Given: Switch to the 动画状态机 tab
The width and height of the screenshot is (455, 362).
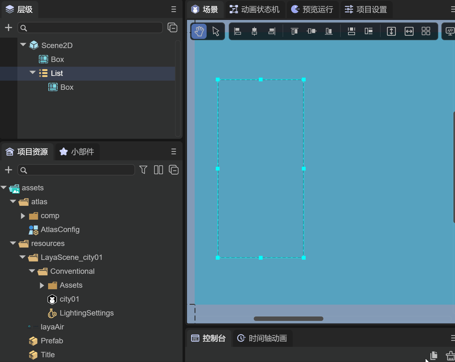Looking at the screenshot, I should pos(255,9).
